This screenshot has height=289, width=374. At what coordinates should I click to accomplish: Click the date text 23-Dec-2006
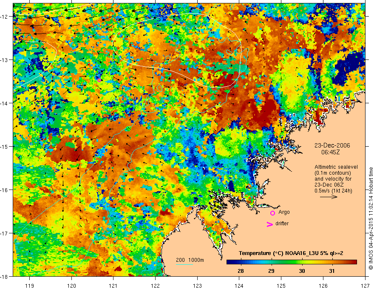tap(332, 145)
